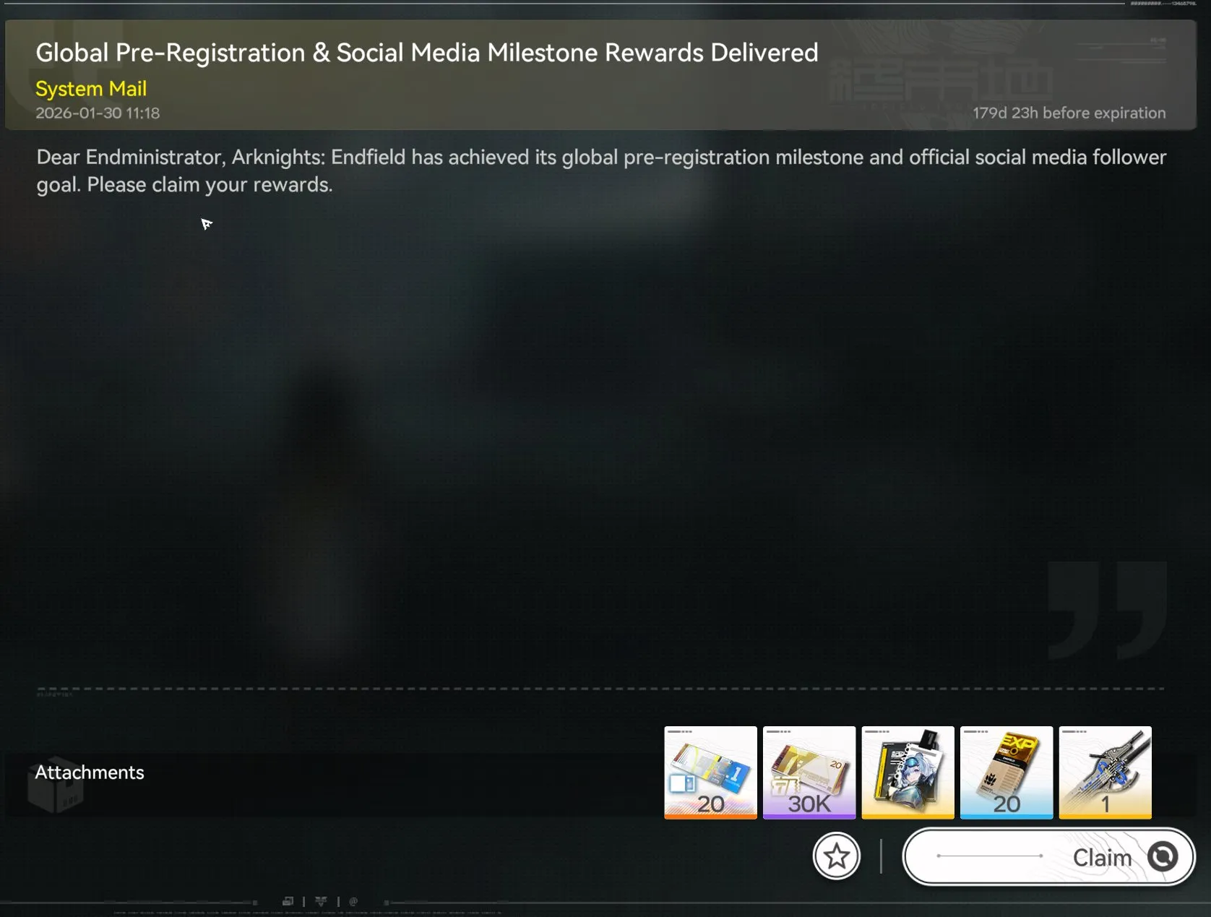Click the mail title 'Global Pre-Registration' heading

coord(427,53)
